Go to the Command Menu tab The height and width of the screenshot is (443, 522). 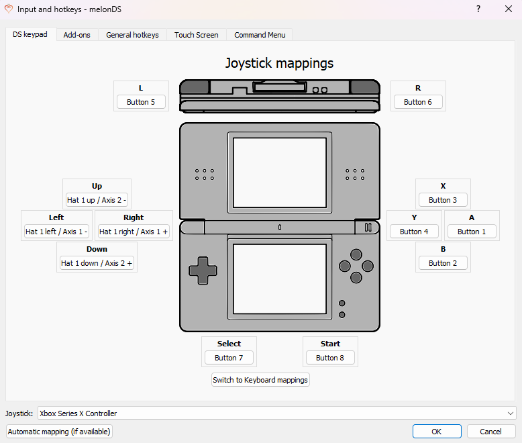point(260,35)
